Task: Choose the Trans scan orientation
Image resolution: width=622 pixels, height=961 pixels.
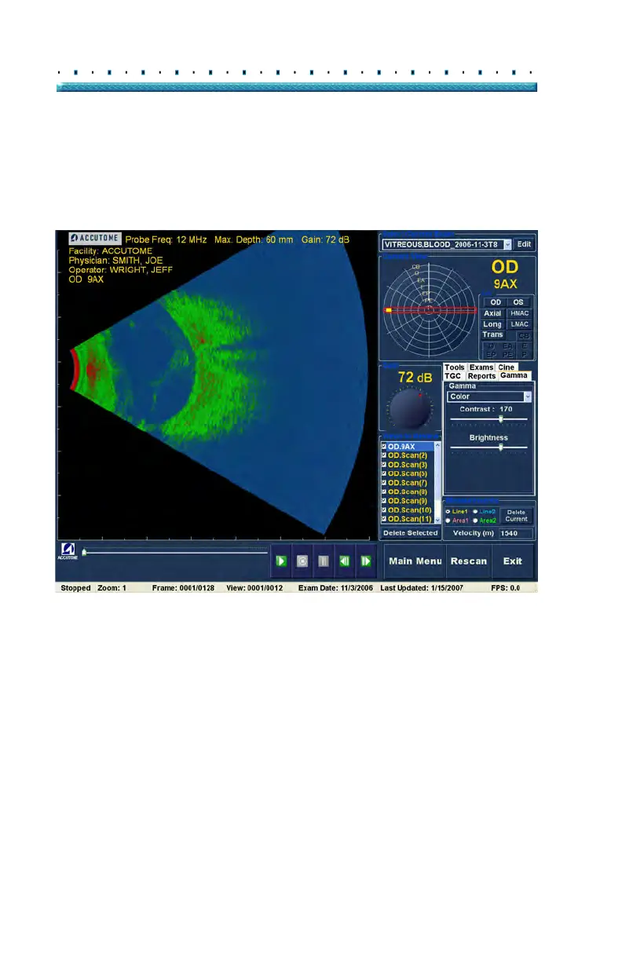Action: [x=492, y=335]
